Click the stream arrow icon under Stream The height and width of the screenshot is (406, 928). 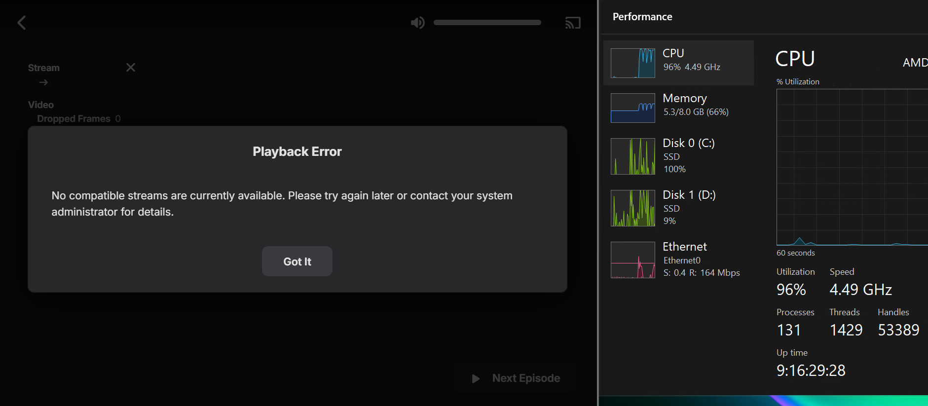click(43, 82)
